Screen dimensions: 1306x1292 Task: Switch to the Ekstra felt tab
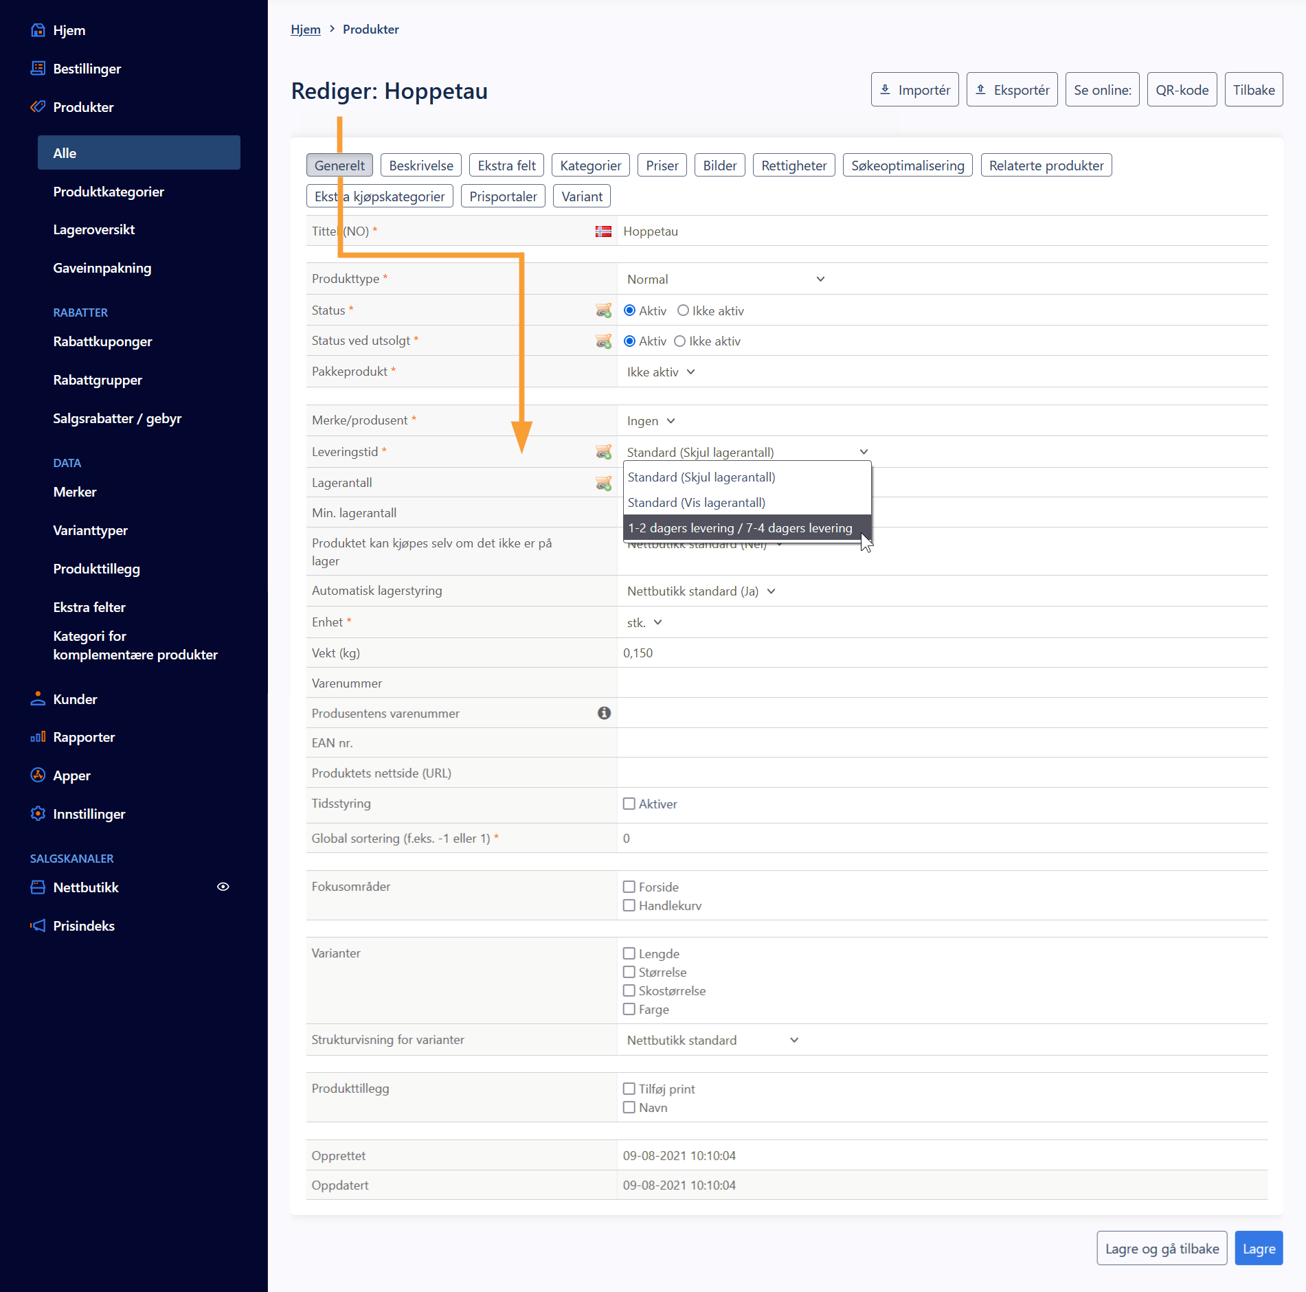click(x=507, y=166)
